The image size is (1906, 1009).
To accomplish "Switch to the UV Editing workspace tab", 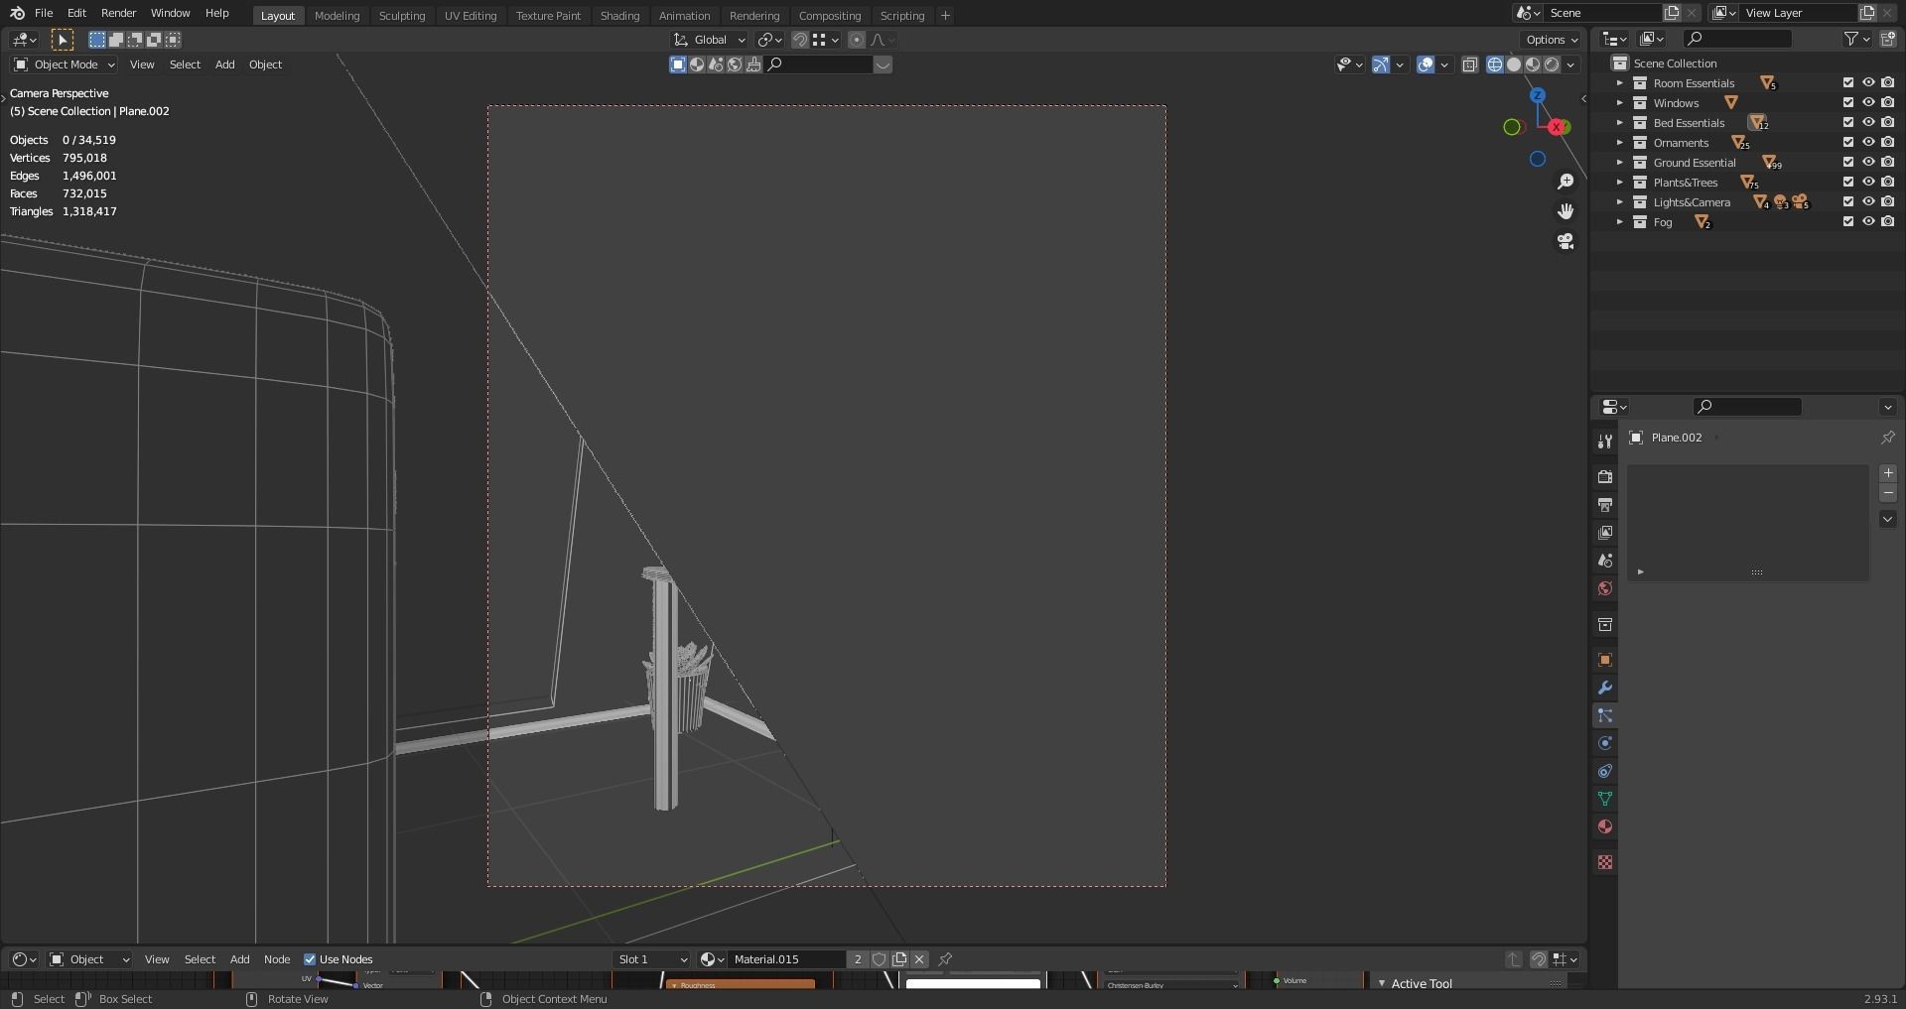I will click(x=471, y=15).
